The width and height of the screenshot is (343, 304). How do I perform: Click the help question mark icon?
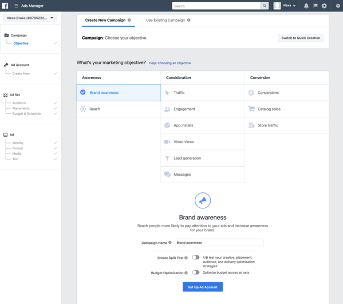click(338, 6)
